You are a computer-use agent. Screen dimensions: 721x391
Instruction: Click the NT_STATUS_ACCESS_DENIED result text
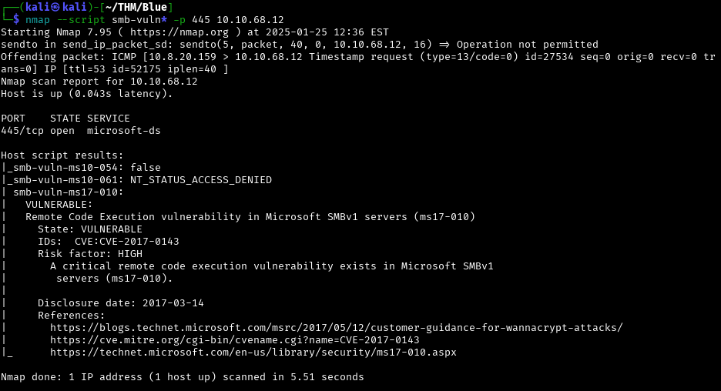[x=200, y=180]
